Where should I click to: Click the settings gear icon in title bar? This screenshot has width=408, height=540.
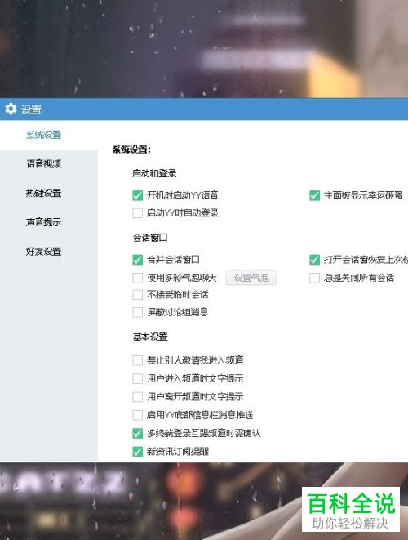pyautogui.click(x=11, y=109)
